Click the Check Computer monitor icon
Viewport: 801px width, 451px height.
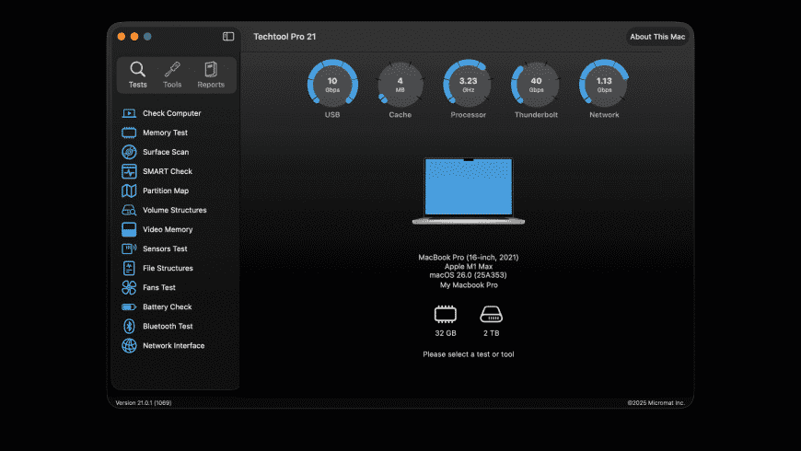pos(129,113)
